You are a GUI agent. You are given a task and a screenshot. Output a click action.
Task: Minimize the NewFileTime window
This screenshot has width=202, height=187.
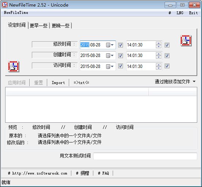tap(170, 5)
